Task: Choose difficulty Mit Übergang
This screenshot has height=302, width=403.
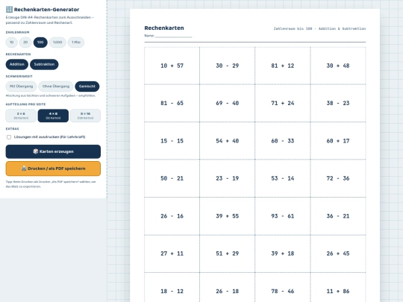Action: [21, 86]
